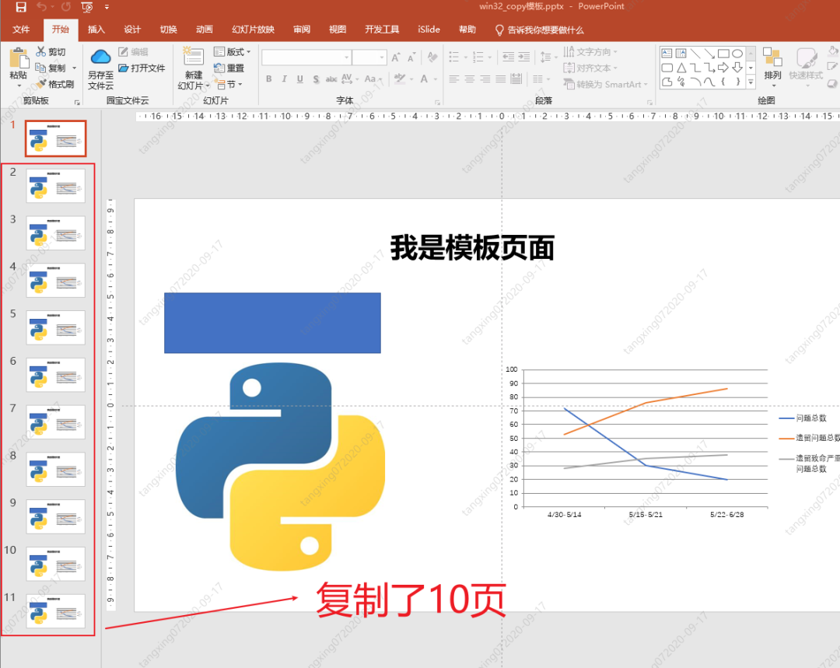Expand the shapes gallery with the More arrow

click(x=749, y=82)
